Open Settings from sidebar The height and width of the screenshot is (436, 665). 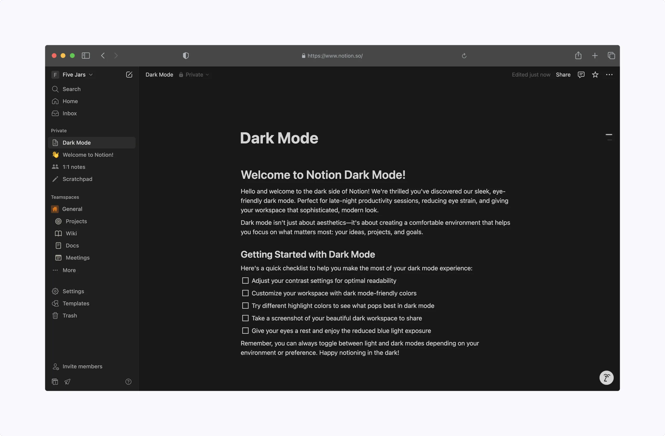coord(92,291)
